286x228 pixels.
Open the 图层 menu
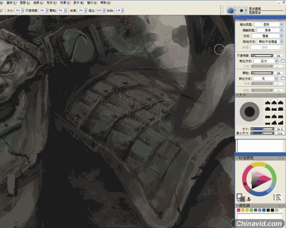(x=25, y=3)
